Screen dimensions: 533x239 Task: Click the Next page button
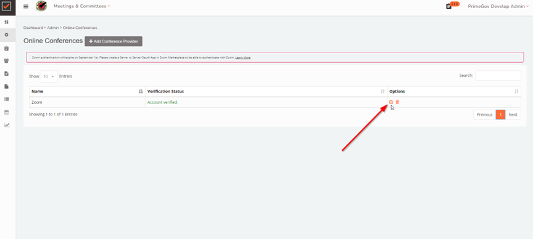point(513,115)
